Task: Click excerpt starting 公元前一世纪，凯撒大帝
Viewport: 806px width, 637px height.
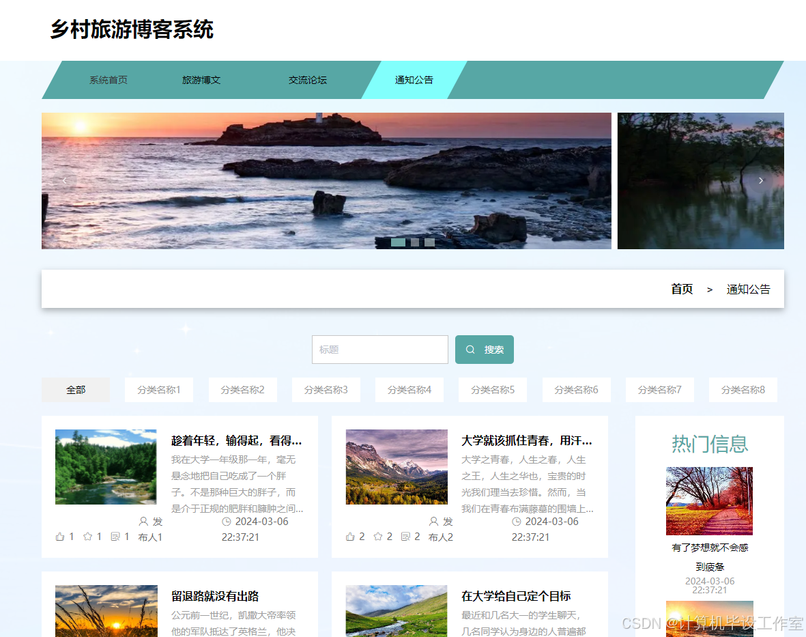Action: click(233, 623)
